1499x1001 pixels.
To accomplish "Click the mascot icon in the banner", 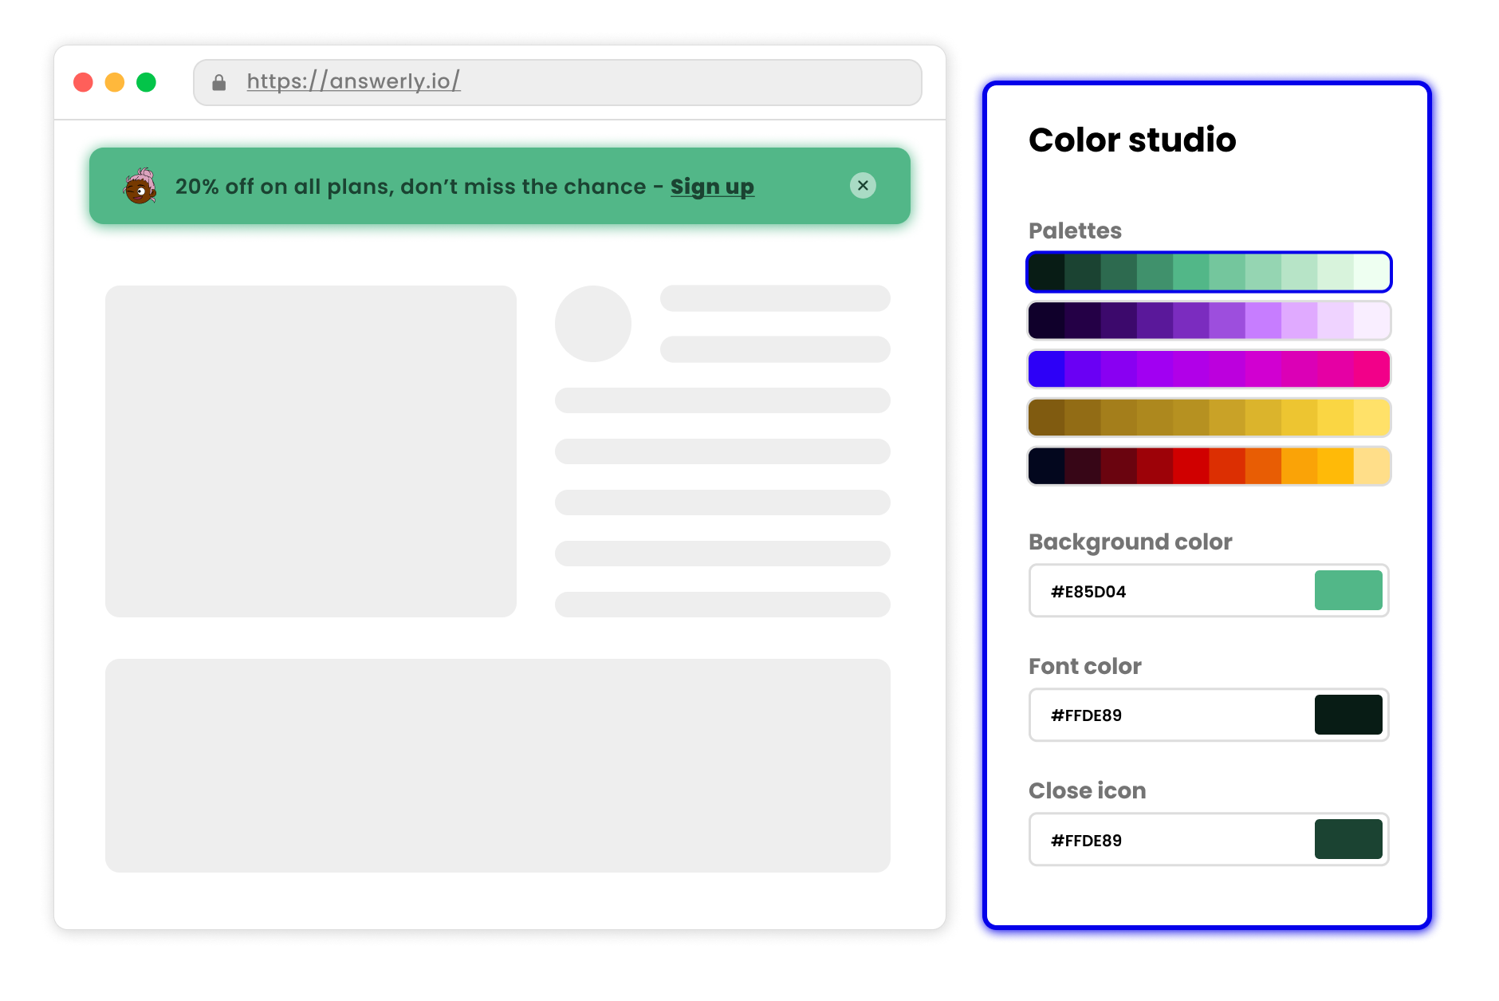I will [140, 187].
